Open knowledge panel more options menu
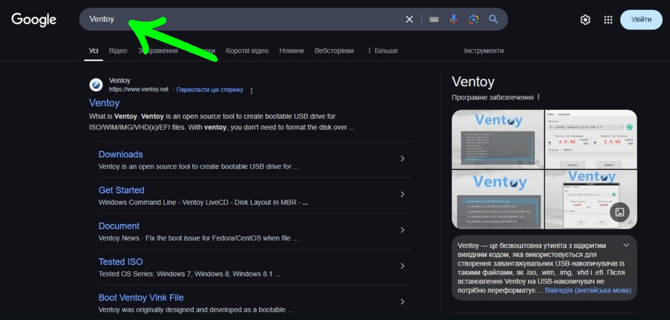 click(538, 97)
